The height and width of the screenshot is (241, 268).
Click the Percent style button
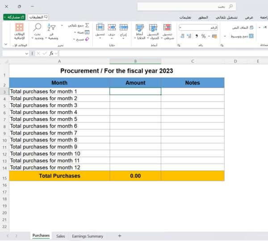tap(203, 36)
